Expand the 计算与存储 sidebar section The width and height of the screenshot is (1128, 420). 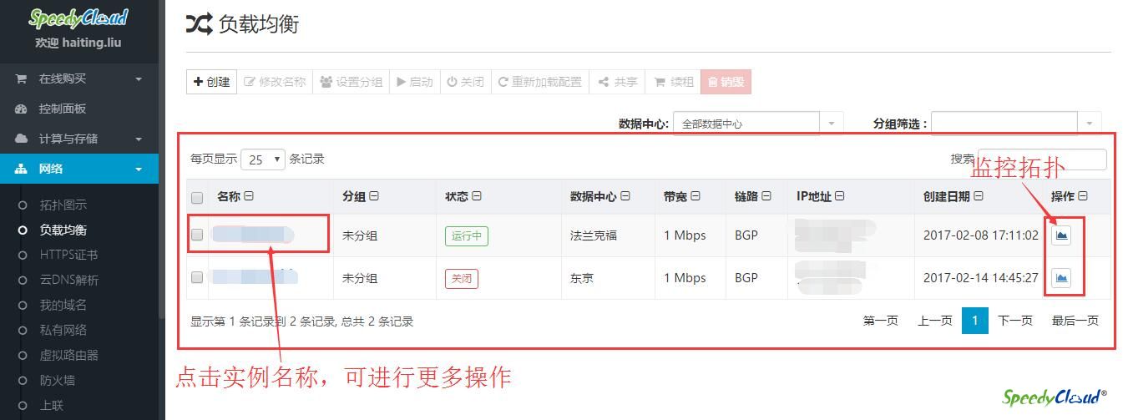78,139
